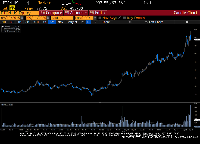Select the 1Y range tab

point(44,22)
